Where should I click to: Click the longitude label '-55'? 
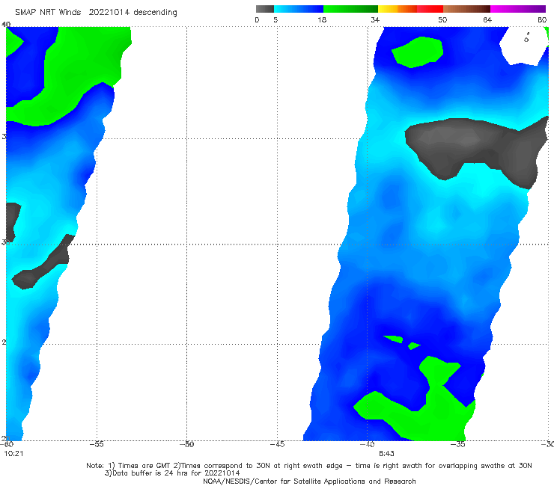[x=97, y=444]
